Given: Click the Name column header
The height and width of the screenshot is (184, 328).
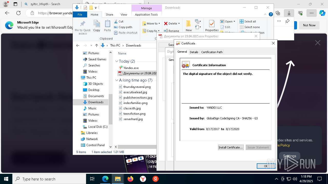Looking at the screenshot, I should pyautogui.click(x=122, y=53).
